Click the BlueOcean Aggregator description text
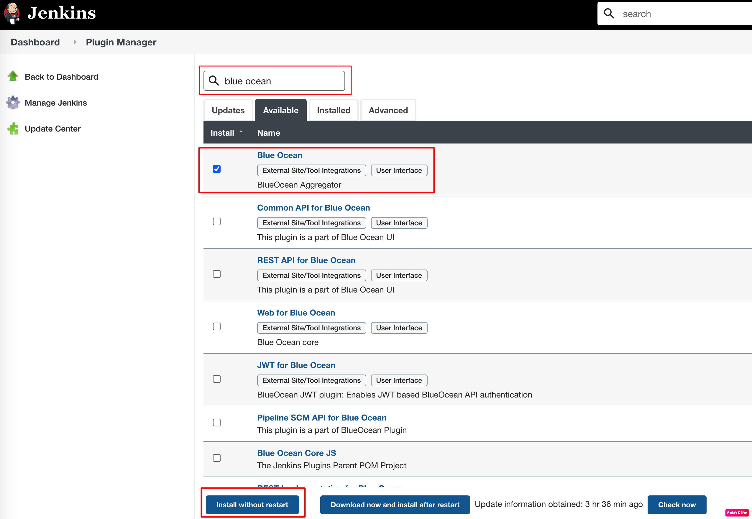The height and width of the screenshot is (519, 752). [x=299, y=185]
